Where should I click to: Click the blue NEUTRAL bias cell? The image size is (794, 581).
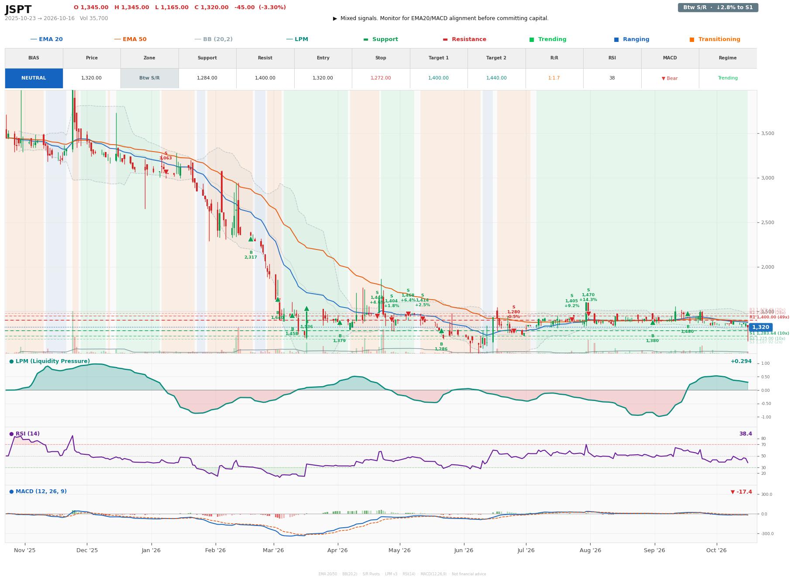coord(34,78)
